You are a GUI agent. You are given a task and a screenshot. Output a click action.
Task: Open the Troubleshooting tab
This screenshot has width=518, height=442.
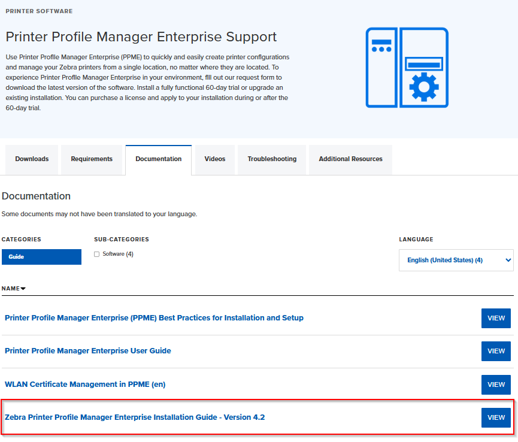coord(272,159)
